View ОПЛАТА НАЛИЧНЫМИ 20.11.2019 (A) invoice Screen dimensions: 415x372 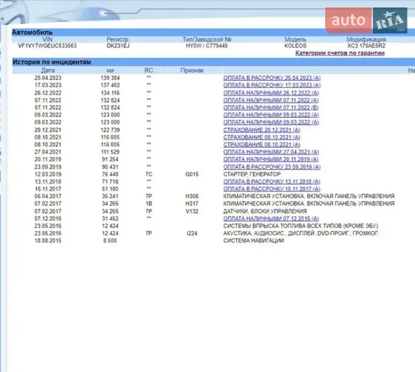[x=271, y=159]
